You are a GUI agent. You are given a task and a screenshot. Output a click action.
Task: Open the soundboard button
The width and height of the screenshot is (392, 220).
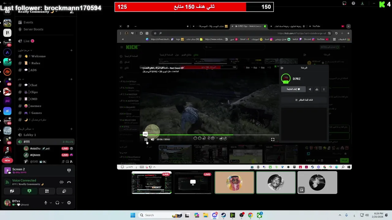pos(64,191)
